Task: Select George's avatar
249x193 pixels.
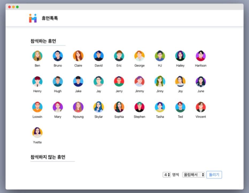Action: click(x=139, y=56)
